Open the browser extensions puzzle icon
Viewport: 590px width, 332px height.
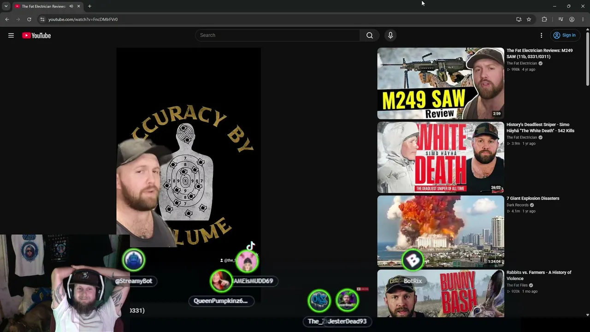544,19
